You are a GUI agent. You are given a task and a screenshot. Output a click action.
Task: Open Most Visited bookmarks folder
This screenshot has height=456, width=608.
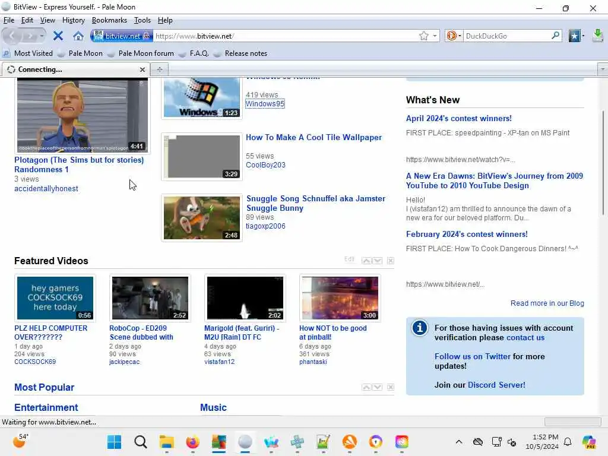coord(28,53)
